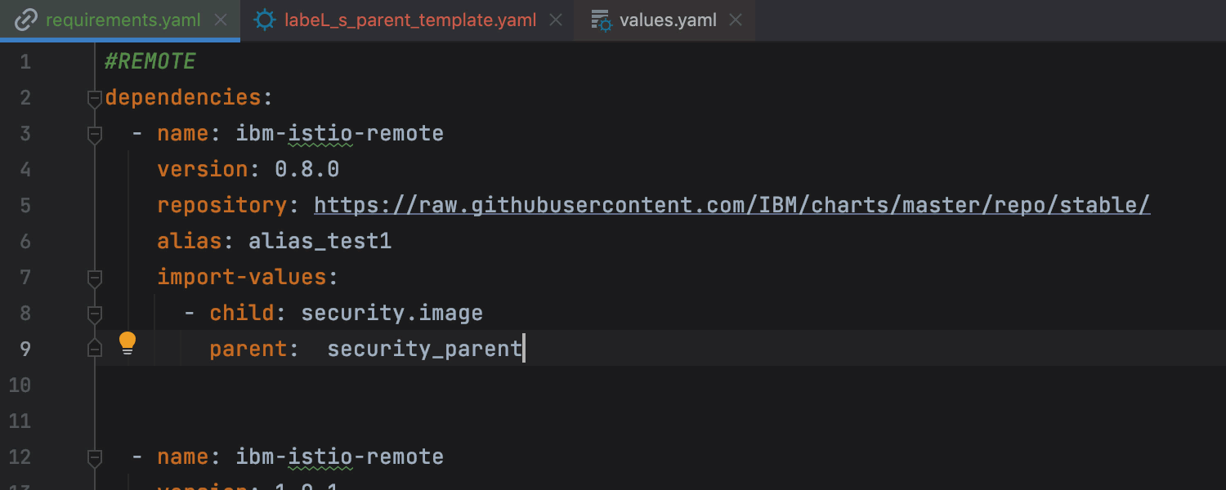Click the requirements.yaml link file icon
Viewport: 1226px width, 490px height.
coord(26,20)
